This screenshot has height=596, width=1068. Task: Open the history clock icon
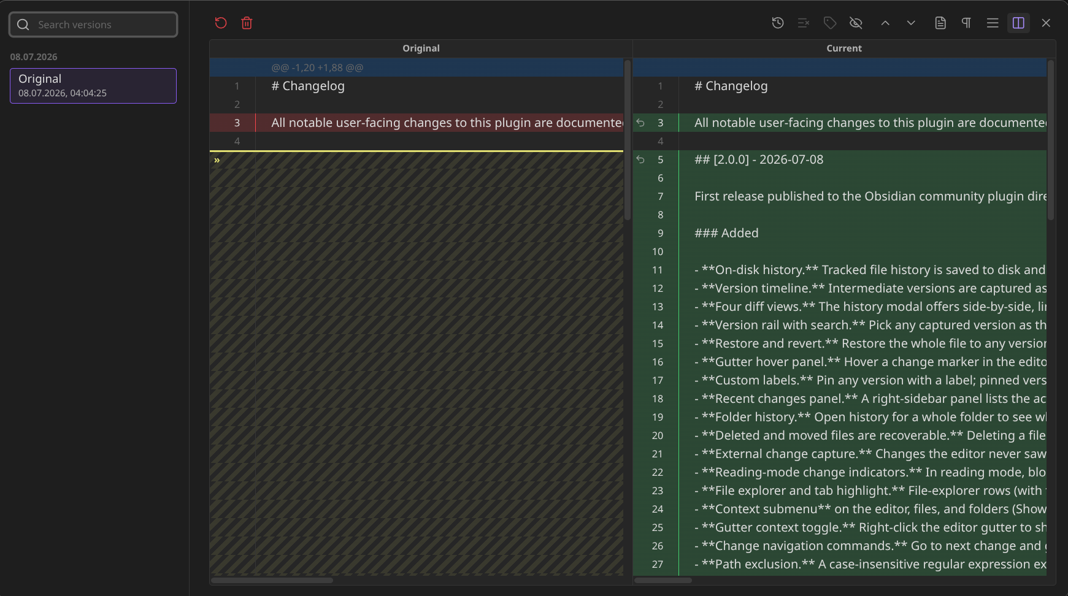tap(778, 23)
